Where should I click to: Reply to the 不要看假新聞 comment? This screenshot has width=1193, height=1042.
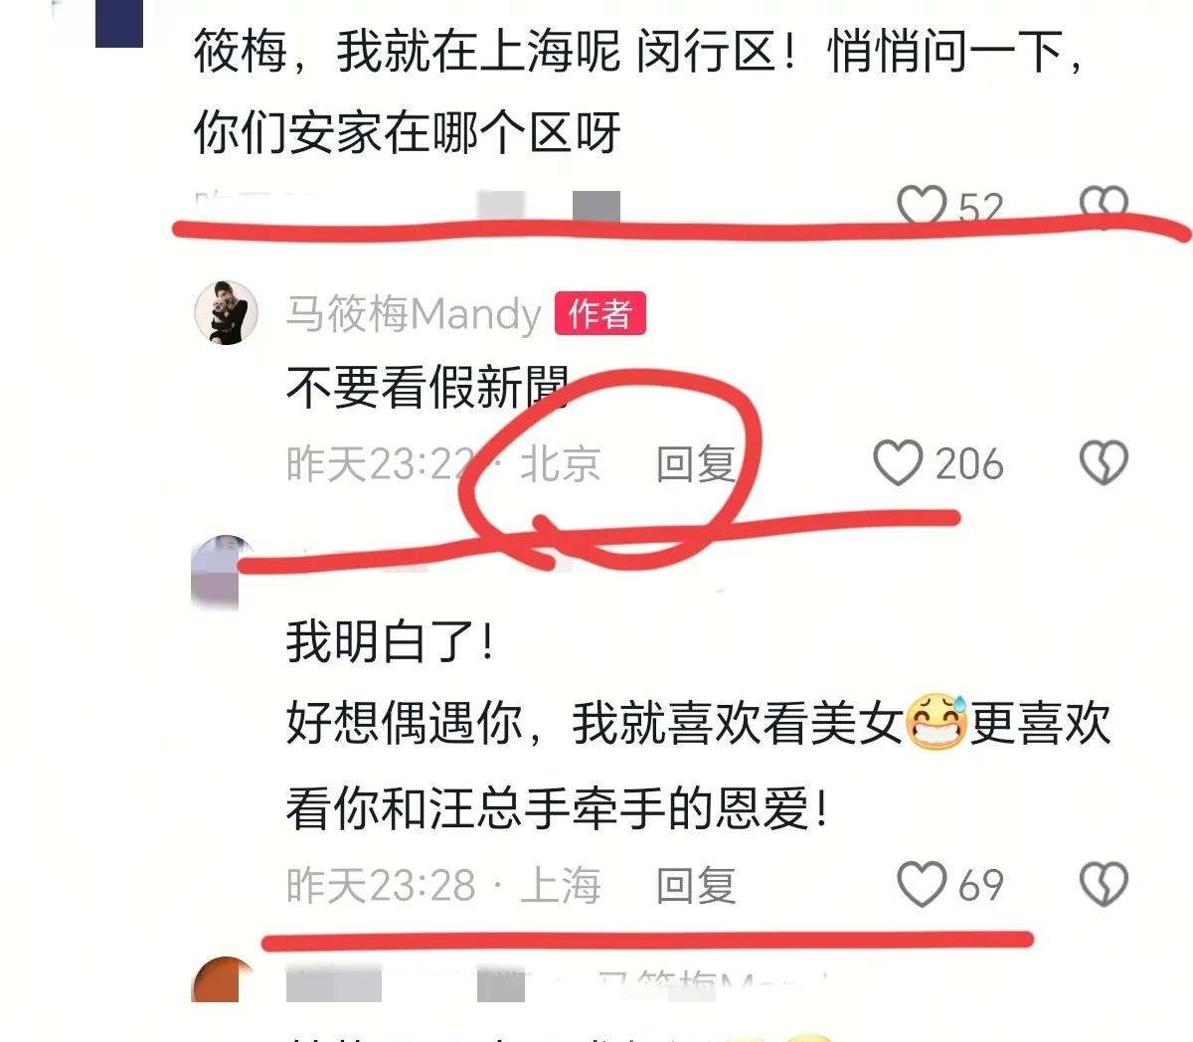(696, 463)
